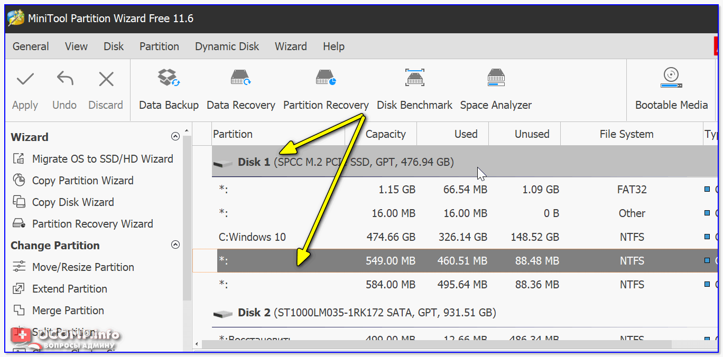Image resolution: width=723 pixels, height=357 pixels.
Task: Select Merge Partition in sidebar
Action: click(x=68, y=311)
